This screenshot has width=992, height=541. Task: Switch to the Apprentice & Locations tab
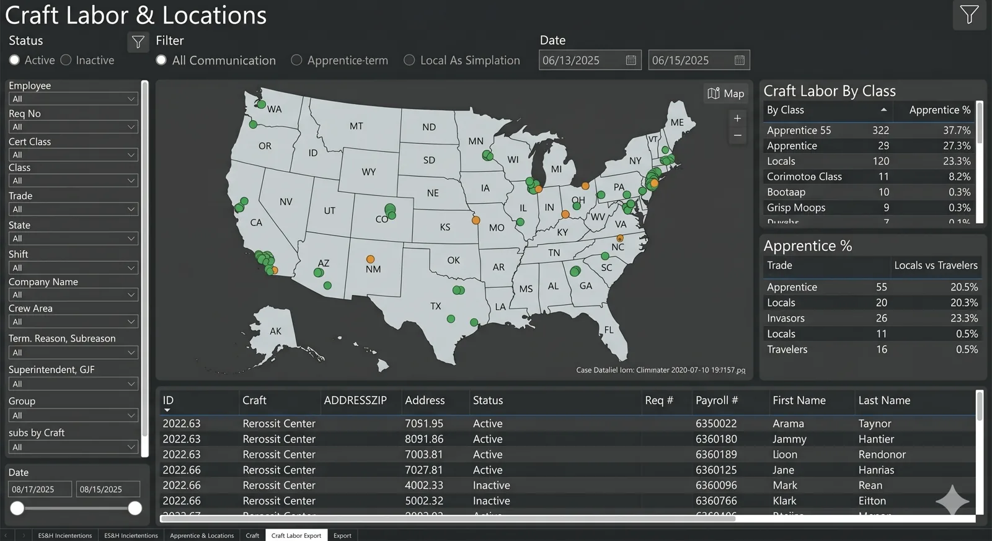201,535
